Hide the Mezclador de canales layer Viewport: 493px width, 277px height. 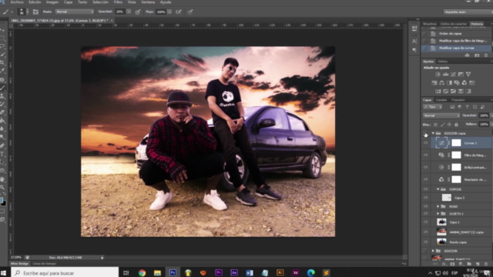point(426,179)
